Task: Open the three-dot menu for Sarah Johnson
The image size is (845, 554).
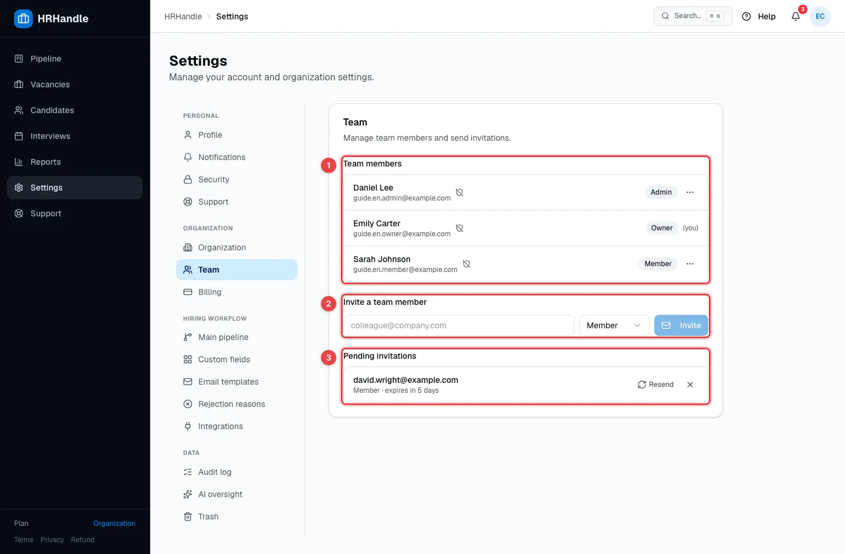Action: coord(690,264)
